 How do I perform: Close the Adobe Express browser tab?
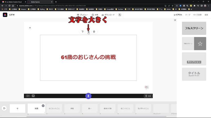click(x=52, y=2)
